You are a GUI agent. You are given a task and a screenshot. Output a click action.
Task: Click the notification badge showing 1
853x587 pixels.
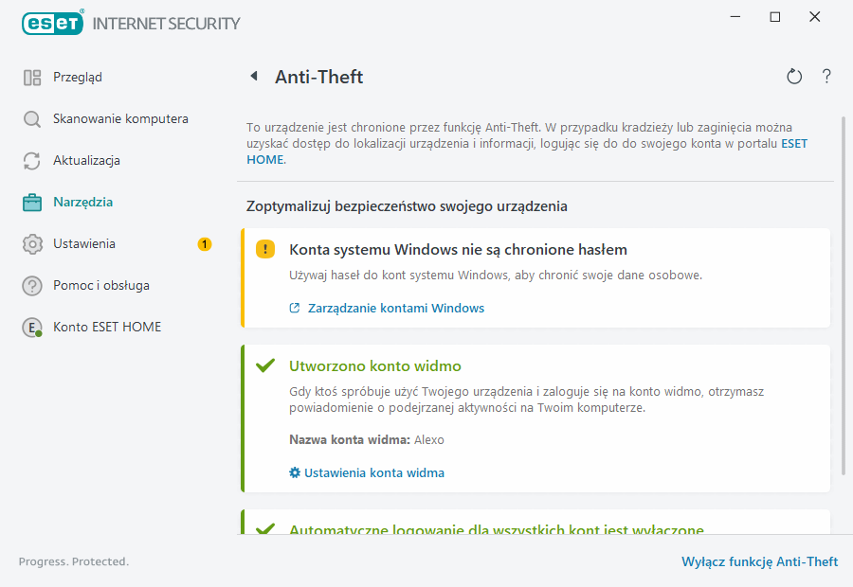(204, 243)
